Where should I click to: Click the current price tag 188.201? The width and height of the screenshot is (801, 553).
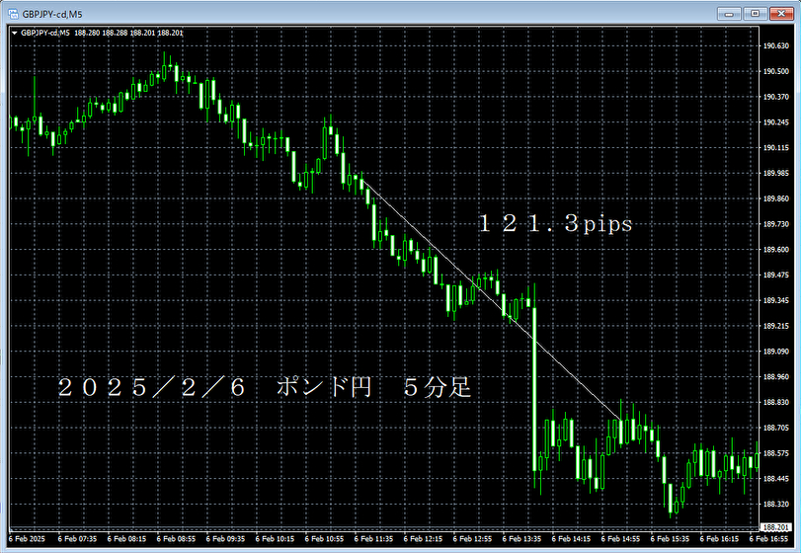click(775, 527)
